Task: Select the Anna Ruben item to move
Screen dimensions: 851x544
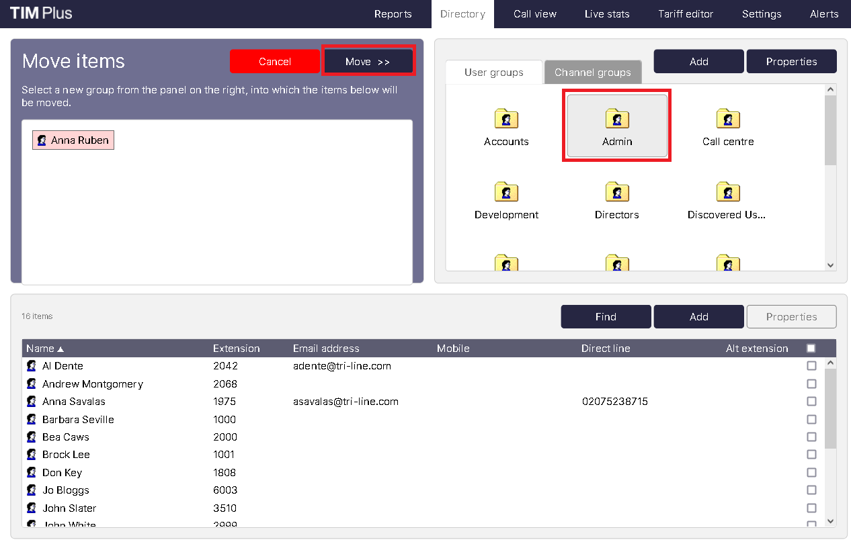Action: 73,140
